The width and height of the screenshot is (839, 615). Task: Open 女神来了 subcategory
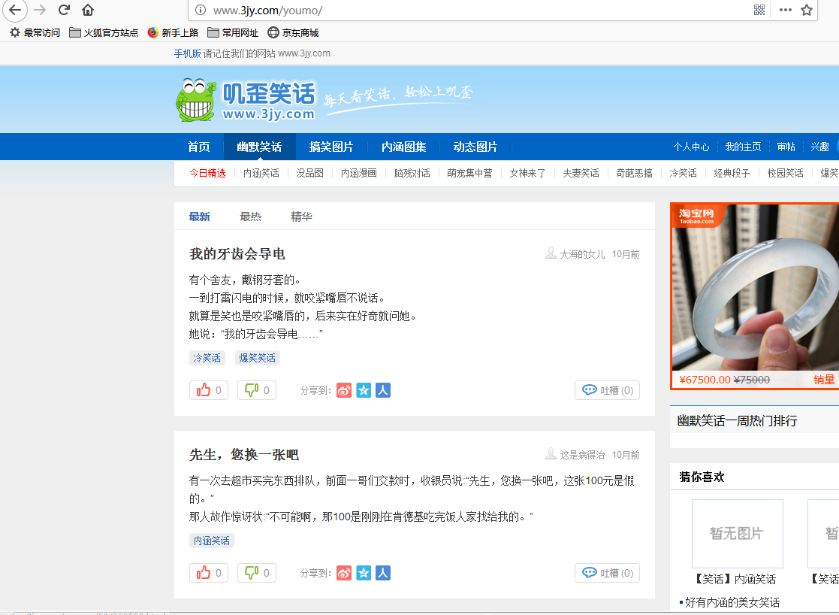(x=527, y=173)
